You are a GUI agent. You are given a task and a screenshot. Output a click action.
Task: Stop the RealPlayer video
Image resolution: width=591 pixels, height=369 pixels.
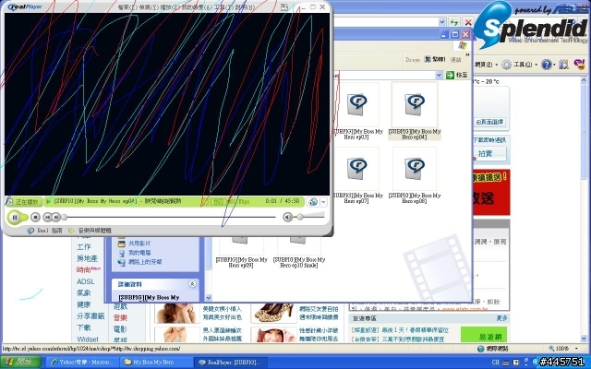click(x=35, y=217)
